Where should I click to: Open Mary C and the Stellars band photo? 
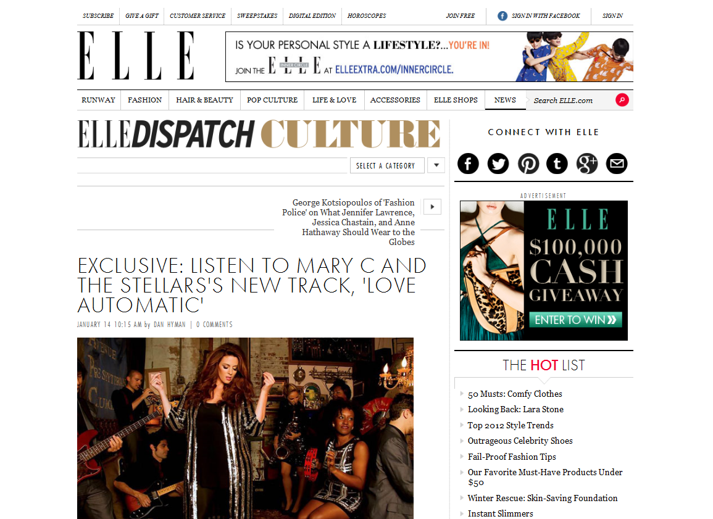point(245,428)
